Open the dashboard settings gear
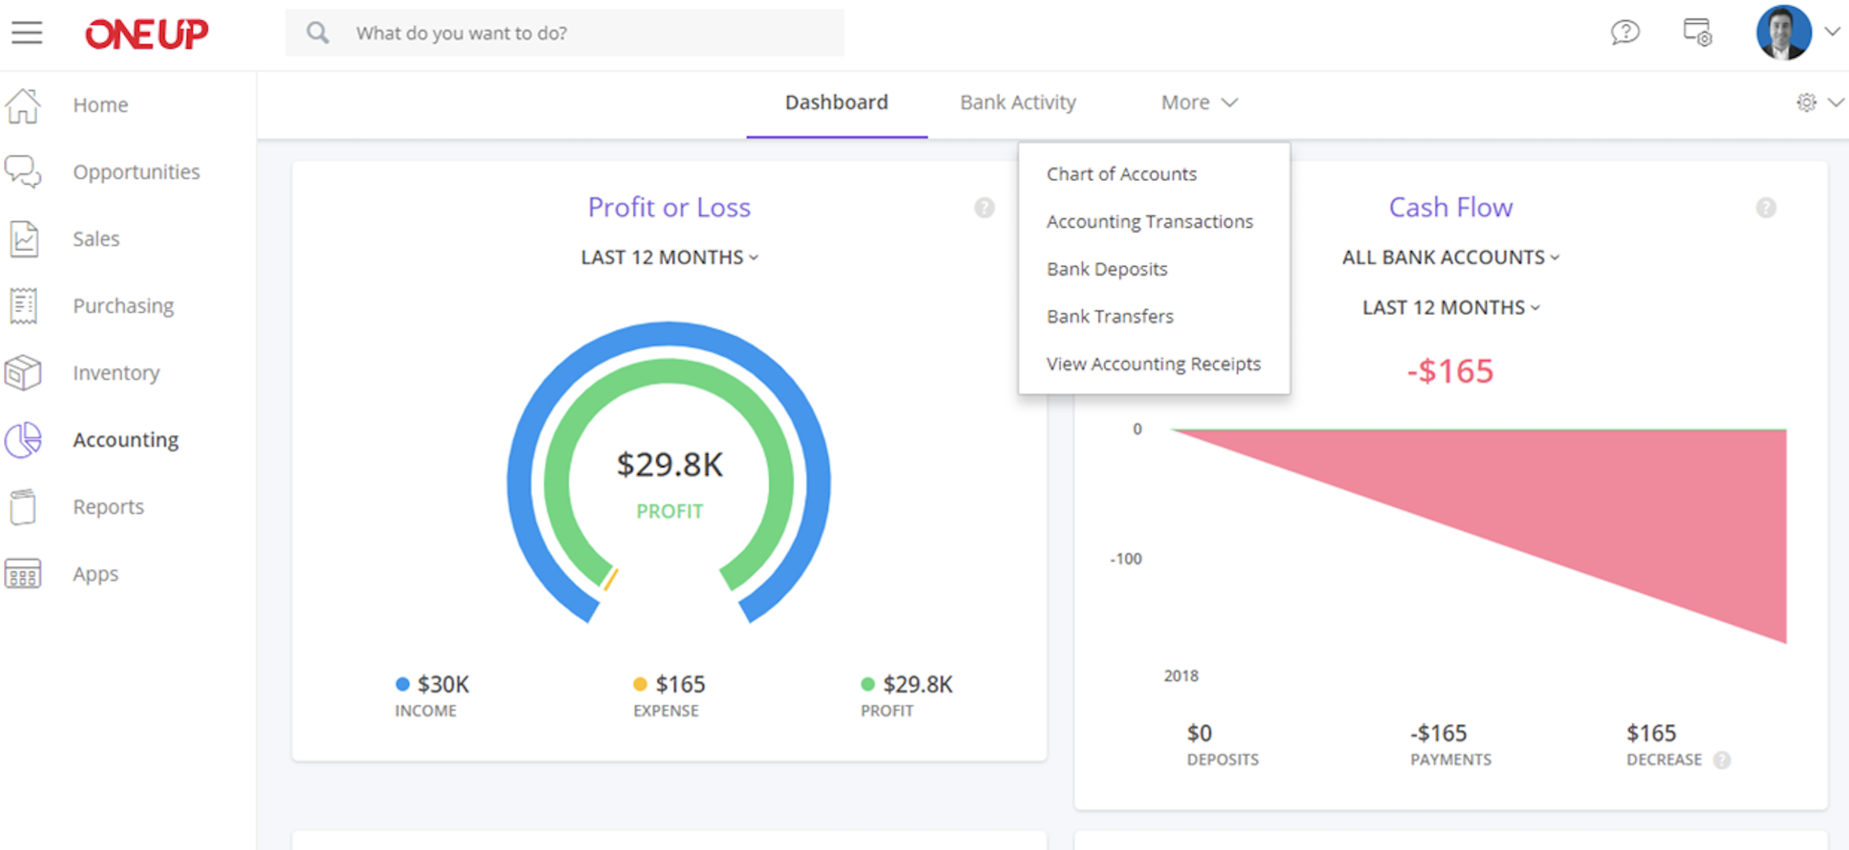This screenshot has width=1849, height=850. 1806,102
